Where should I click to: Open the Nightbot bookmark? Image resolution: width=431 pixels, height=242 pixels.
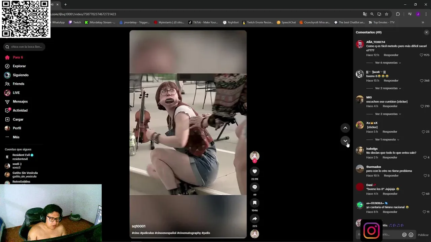(231, 23)
